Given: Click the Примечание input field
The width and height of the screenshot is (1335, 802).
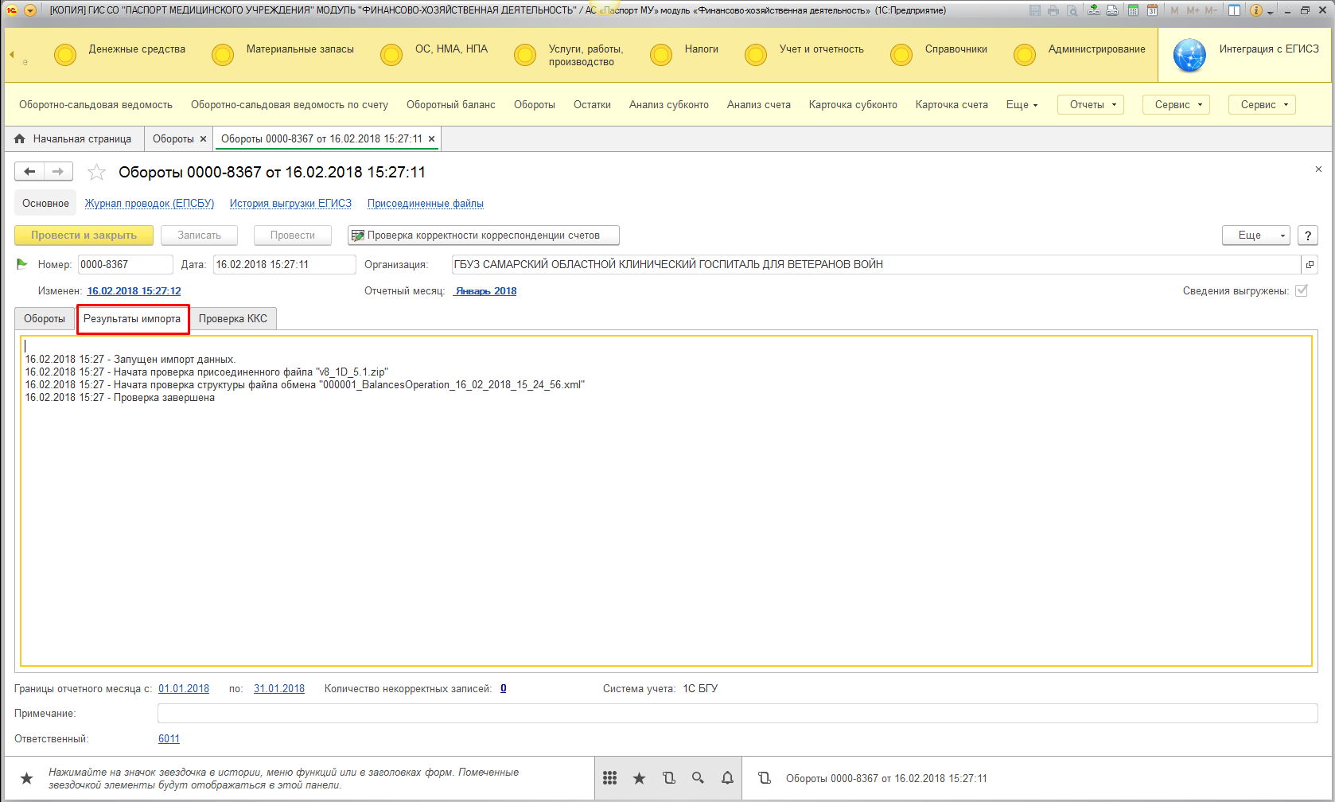Looking at the screenshot, I should click(x=737, y=714).
